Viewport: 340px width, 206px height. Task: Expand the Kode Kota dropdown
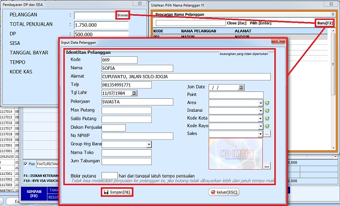click(261, 119)
